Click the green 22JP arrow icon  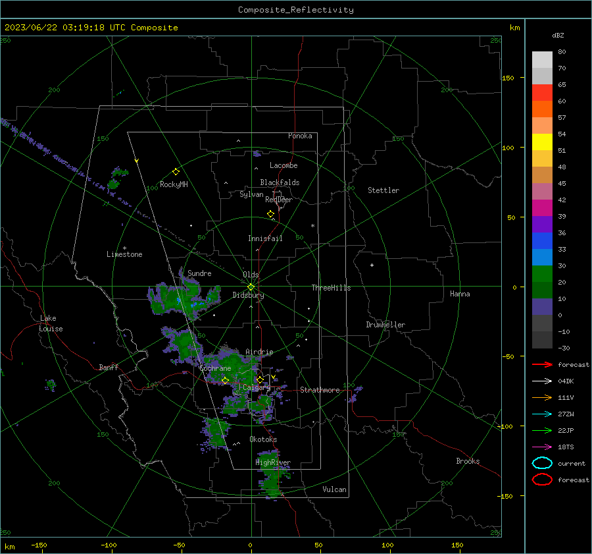pyautogui.click(x=542, y=430)
